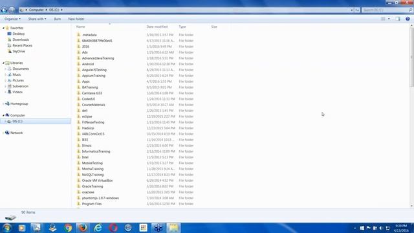Open the help question mark icon
The height and width of the screenshot is (233, 414).
coord(408,19)
